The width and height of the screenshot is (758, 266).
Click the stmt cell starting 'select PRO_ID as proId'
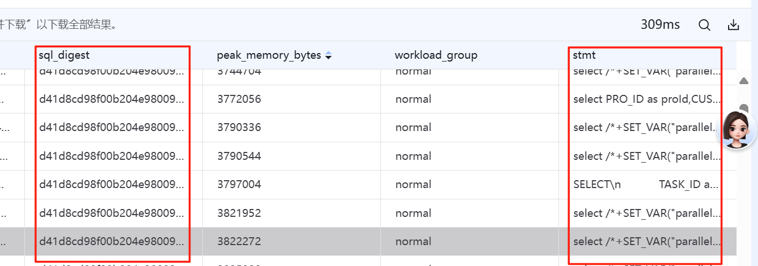[647, 99]
